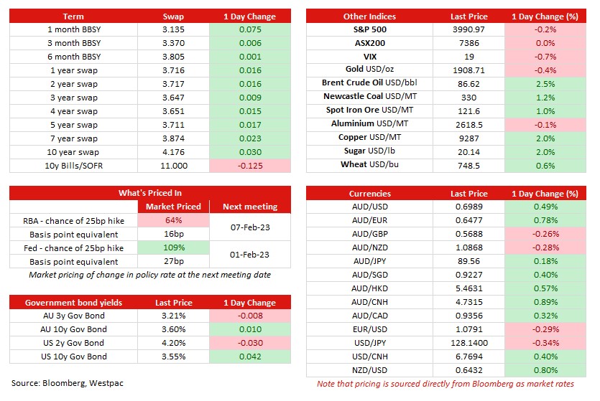Click the AUD/USD last price
Screen dimensions: 600x401
pyautogui.click(x=469, y=207)
